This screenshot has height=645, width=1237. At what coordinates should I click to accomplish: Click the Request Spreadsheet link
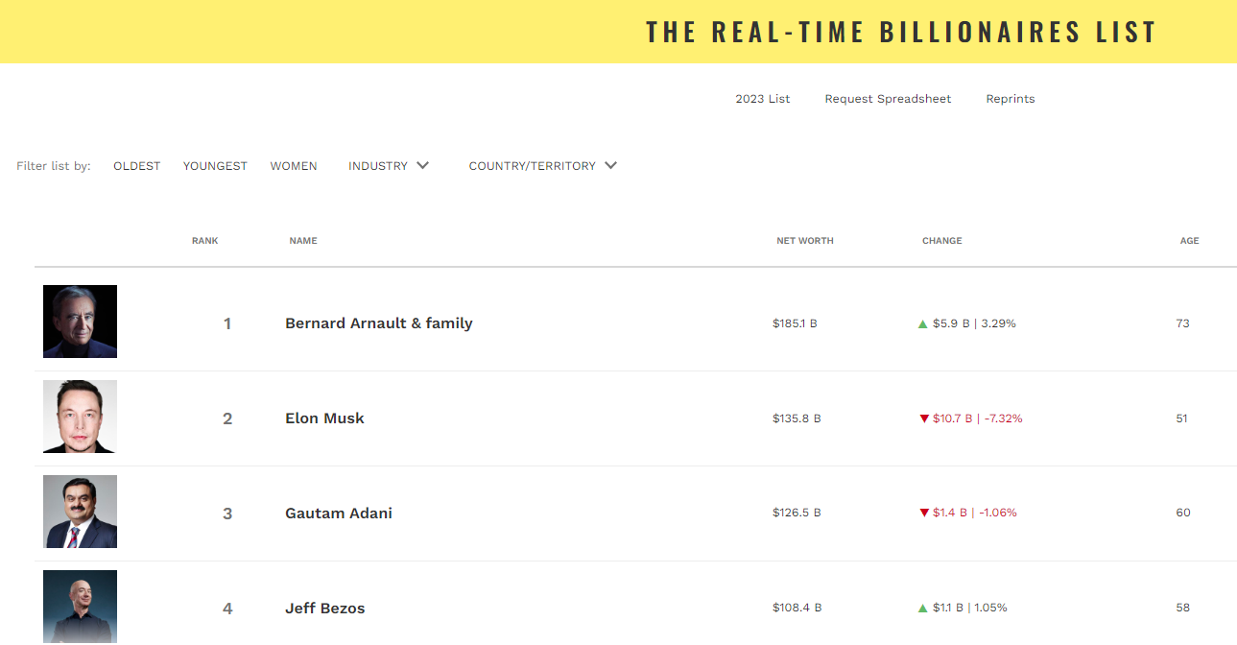tap(888, 99)
